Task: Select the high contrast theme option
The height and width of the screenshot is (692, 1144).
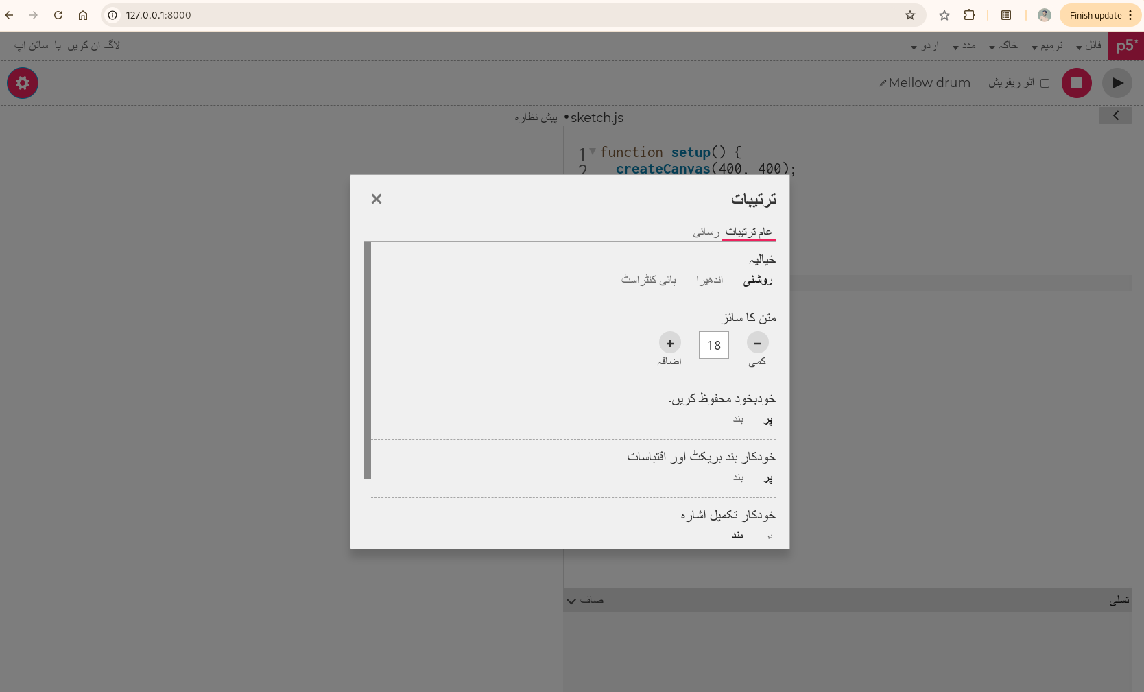Action: [x=648, y=280]
